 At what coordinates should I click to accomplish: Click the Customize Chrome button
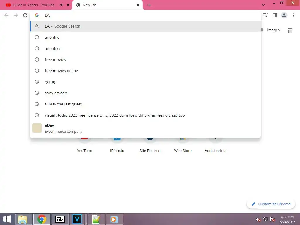tap(271, 204)
